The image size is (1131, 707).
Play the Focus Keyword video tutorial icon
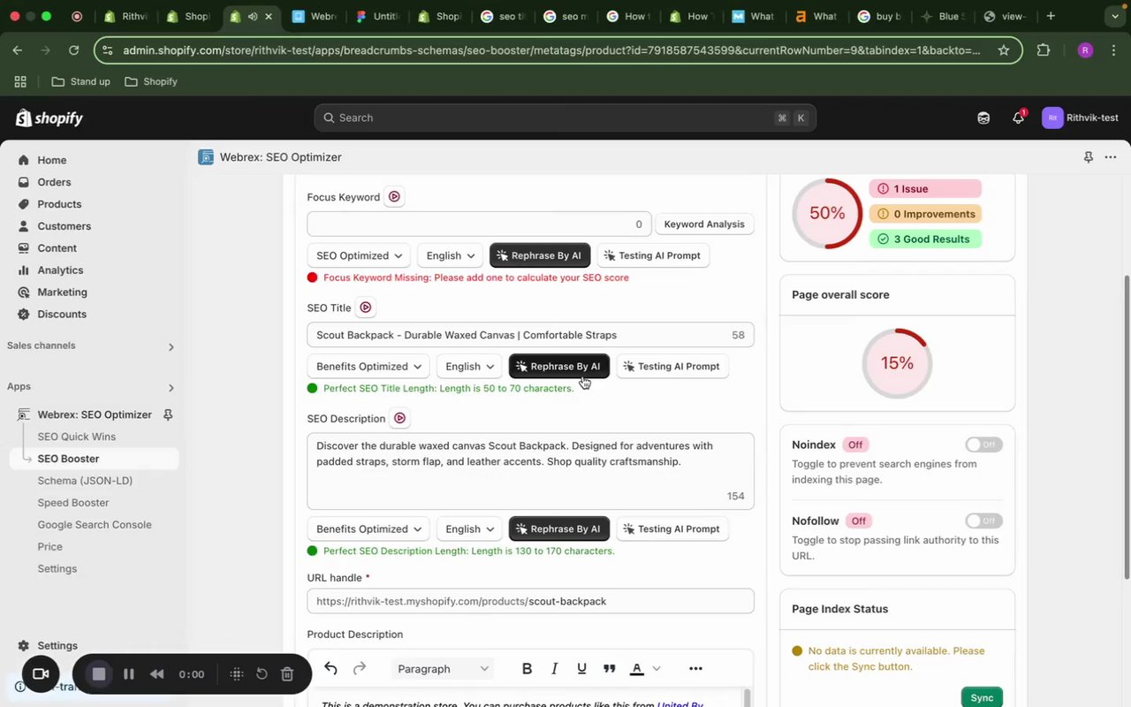(394, 197)
